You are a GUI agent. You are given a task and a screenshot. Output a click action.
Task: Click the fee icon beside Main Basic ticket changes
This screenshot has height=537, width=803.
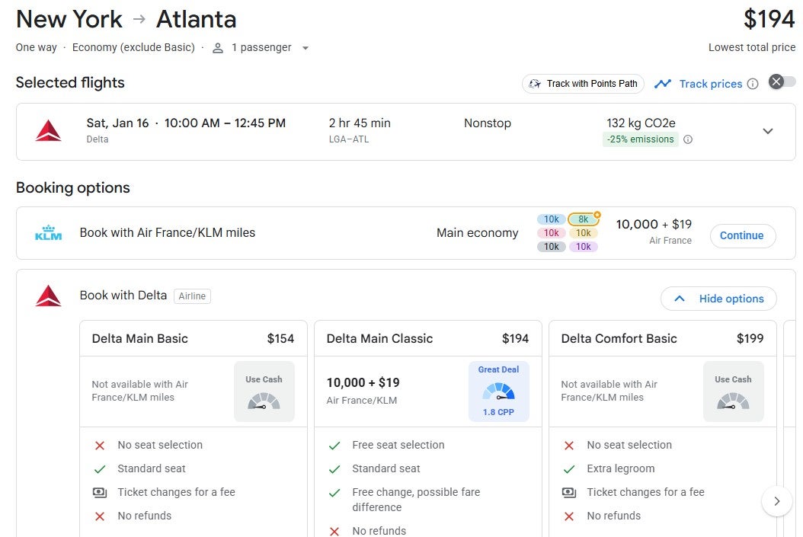[x=100, y=493]
